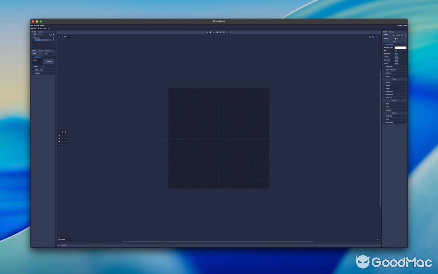This screenshot has width=438, height=274.
Task: Toggle visibility of the Layer in the Scene tree
Action: pos(53,40)
